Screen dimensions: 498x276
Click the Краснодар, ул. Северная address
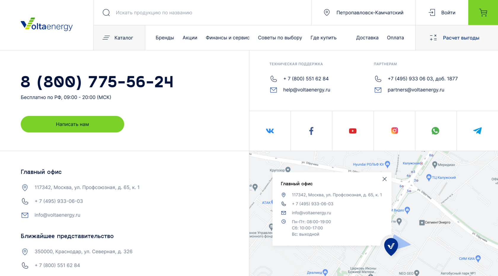pos(83,252)
